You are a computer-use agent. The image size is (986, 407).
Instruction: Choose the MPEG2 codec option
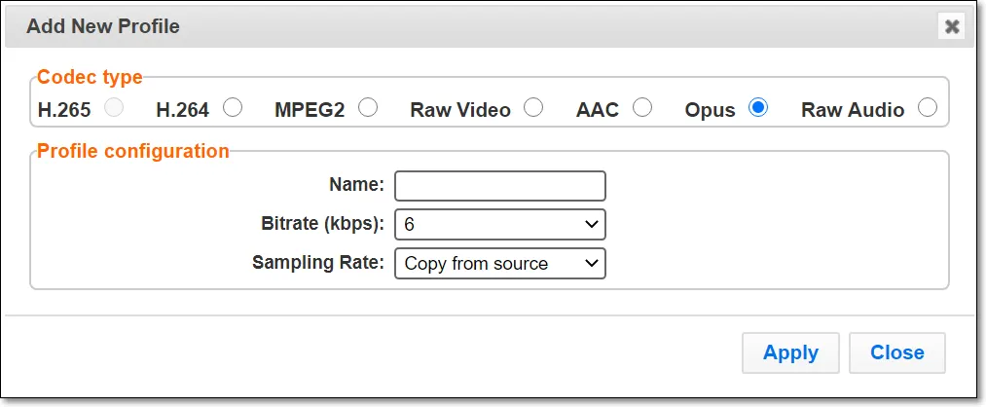[x=368, y=107]
